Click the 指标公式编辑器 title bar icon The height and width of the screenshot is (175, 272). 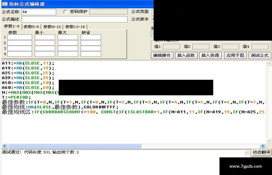point(5,4)
